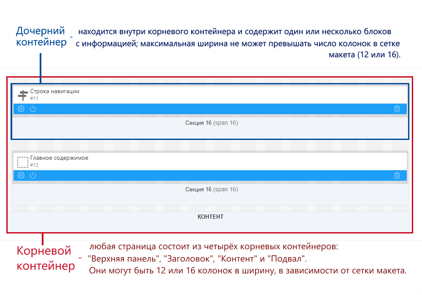Click trash icon on Главное содержимое block

coord(397,175)
